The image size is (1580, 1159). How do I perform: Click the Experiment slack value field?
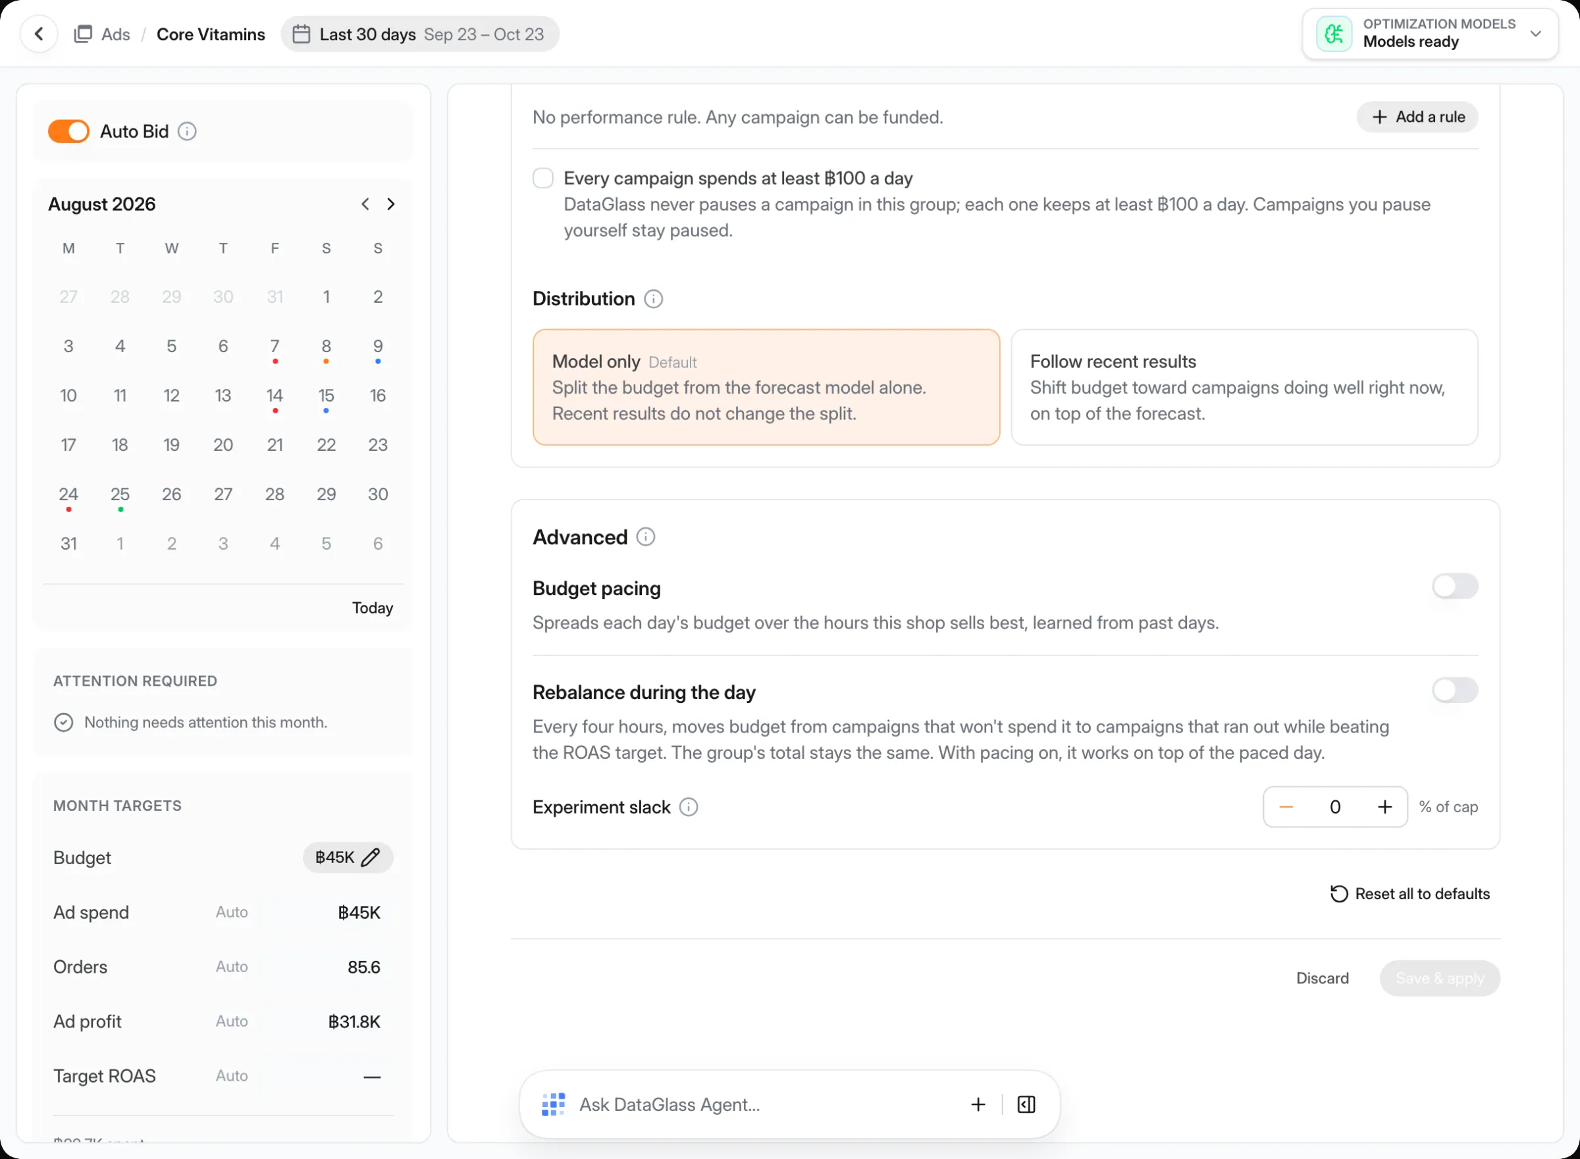(1334, 808)
